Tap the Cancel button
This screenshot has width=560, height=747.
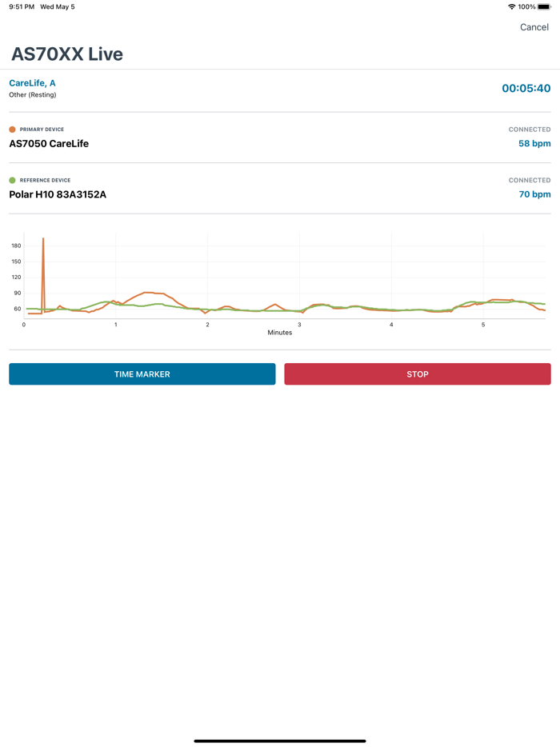pos(534,27)
